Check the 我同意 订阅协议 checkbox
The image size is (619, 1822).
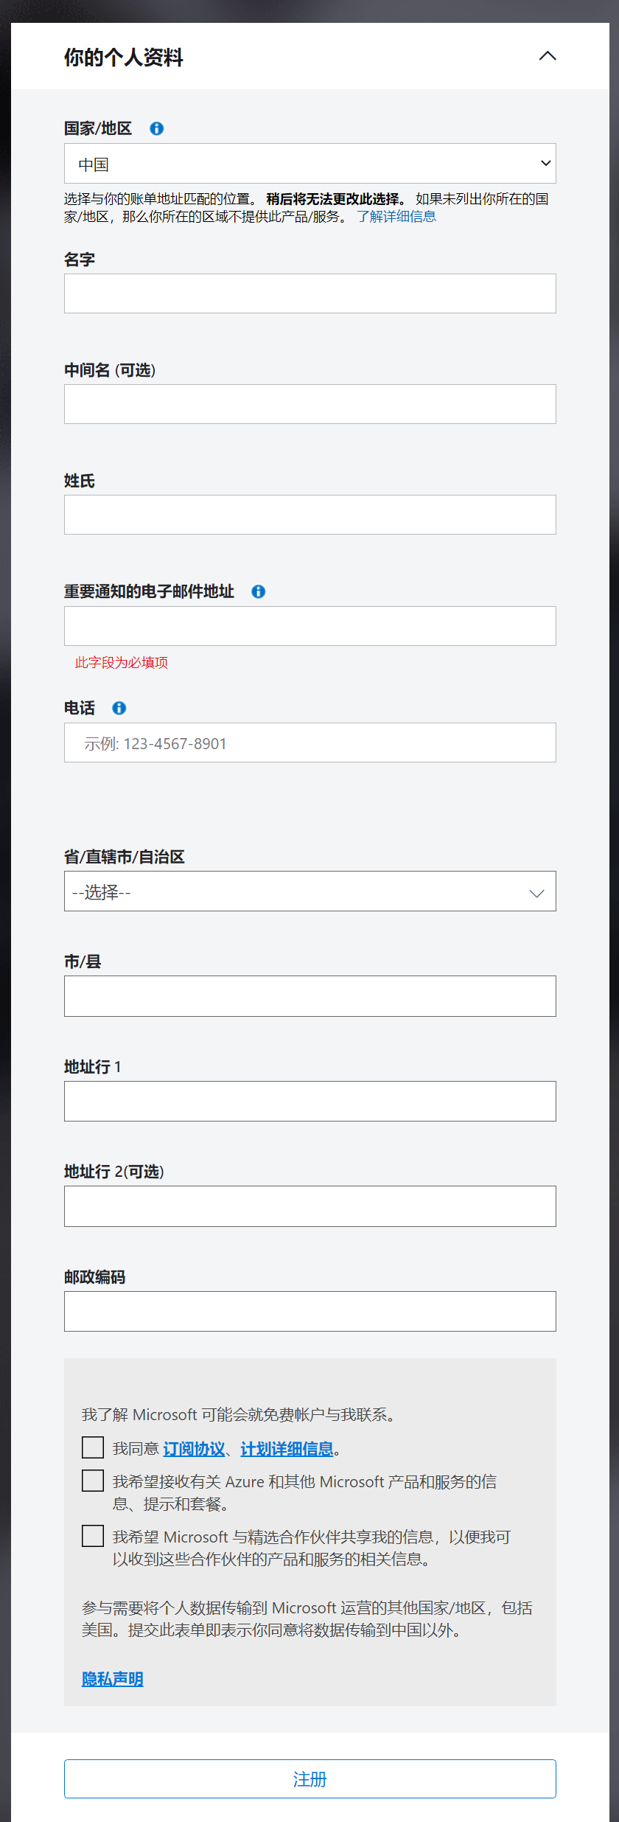[93, 1447]
